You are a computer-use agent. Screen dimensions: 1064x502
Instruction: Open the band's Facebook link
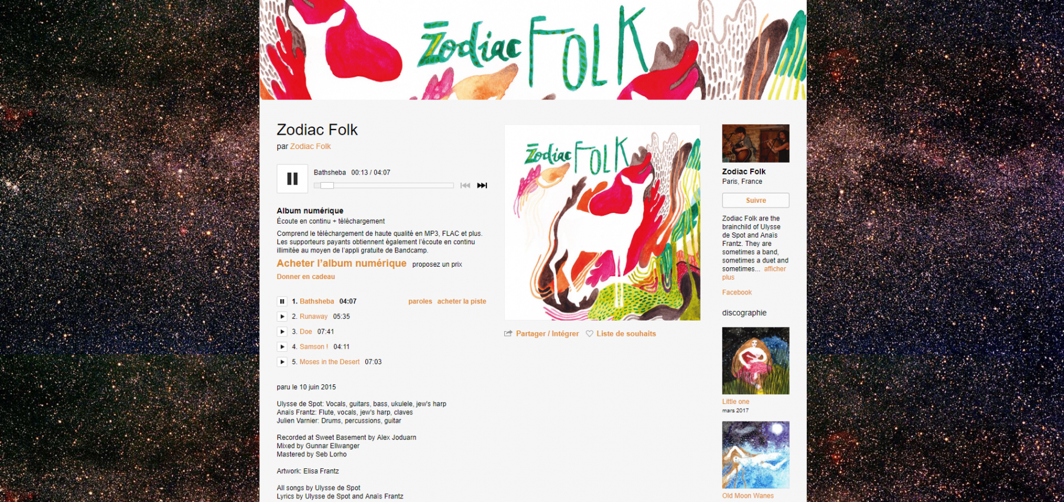[737, 293]
